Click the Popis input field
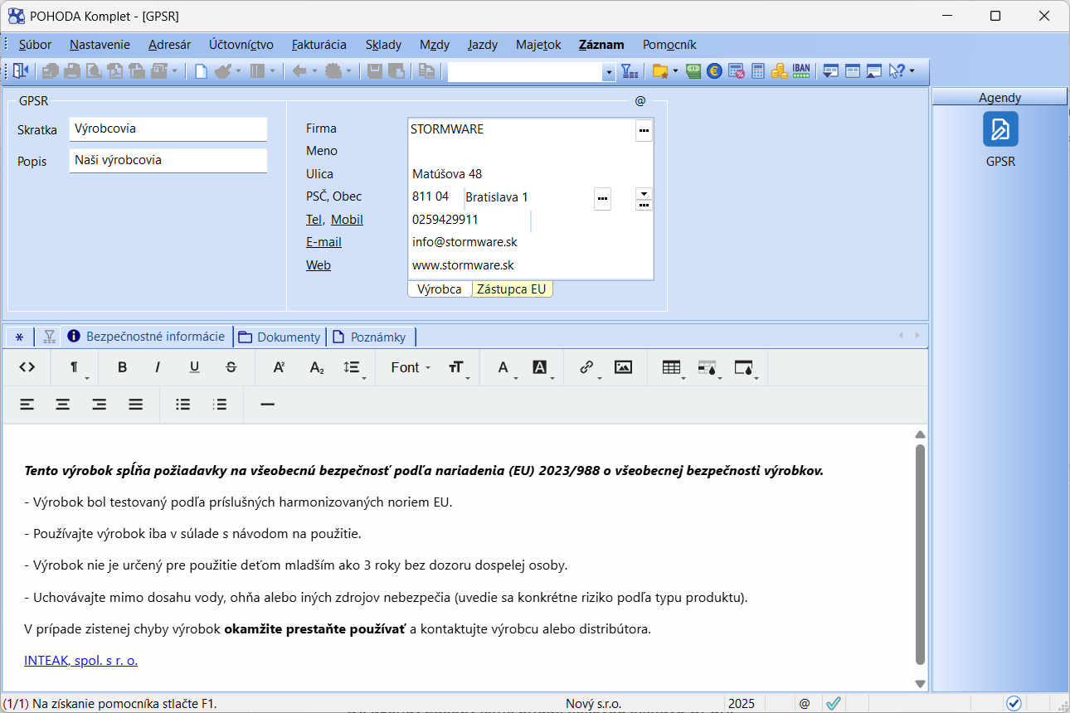Screen dimensions: 1070x713 (x=168, y=161)
